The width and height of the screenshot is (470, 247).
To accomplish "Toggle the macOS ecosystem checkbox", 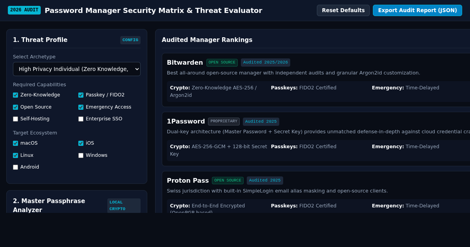I will 15,143.
